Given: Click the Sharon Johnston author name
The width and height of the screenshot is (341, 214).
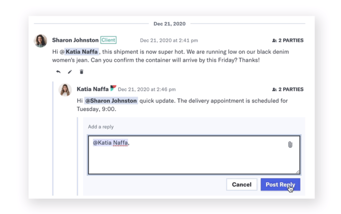Looking at the screenshot, I should click(x=75, y=40).
